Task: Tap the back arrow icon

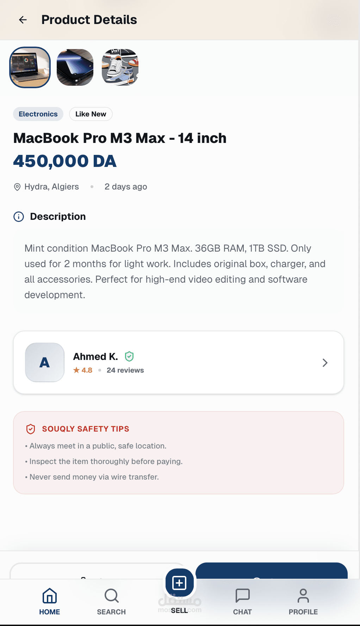Action: pyautogui.click(x=23, y=20)
